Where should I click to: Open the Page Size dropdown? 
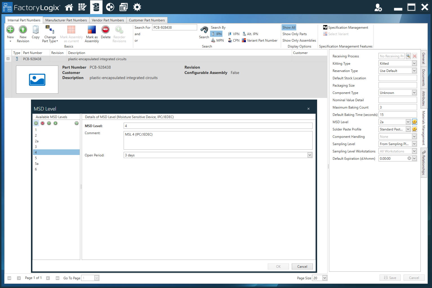pyautogui.click(x=325, y=278)
